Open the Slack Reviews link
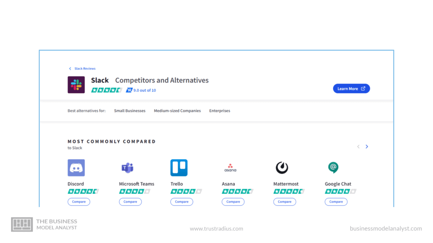This screenshot has height=243, width=433. point(85,69)
